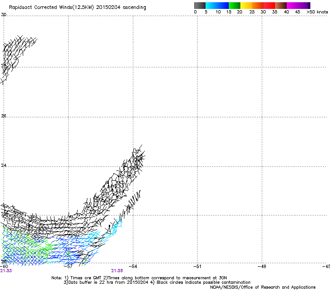
Task: Click the '30' latitude axis label
Action: click(x=4, y=15)
